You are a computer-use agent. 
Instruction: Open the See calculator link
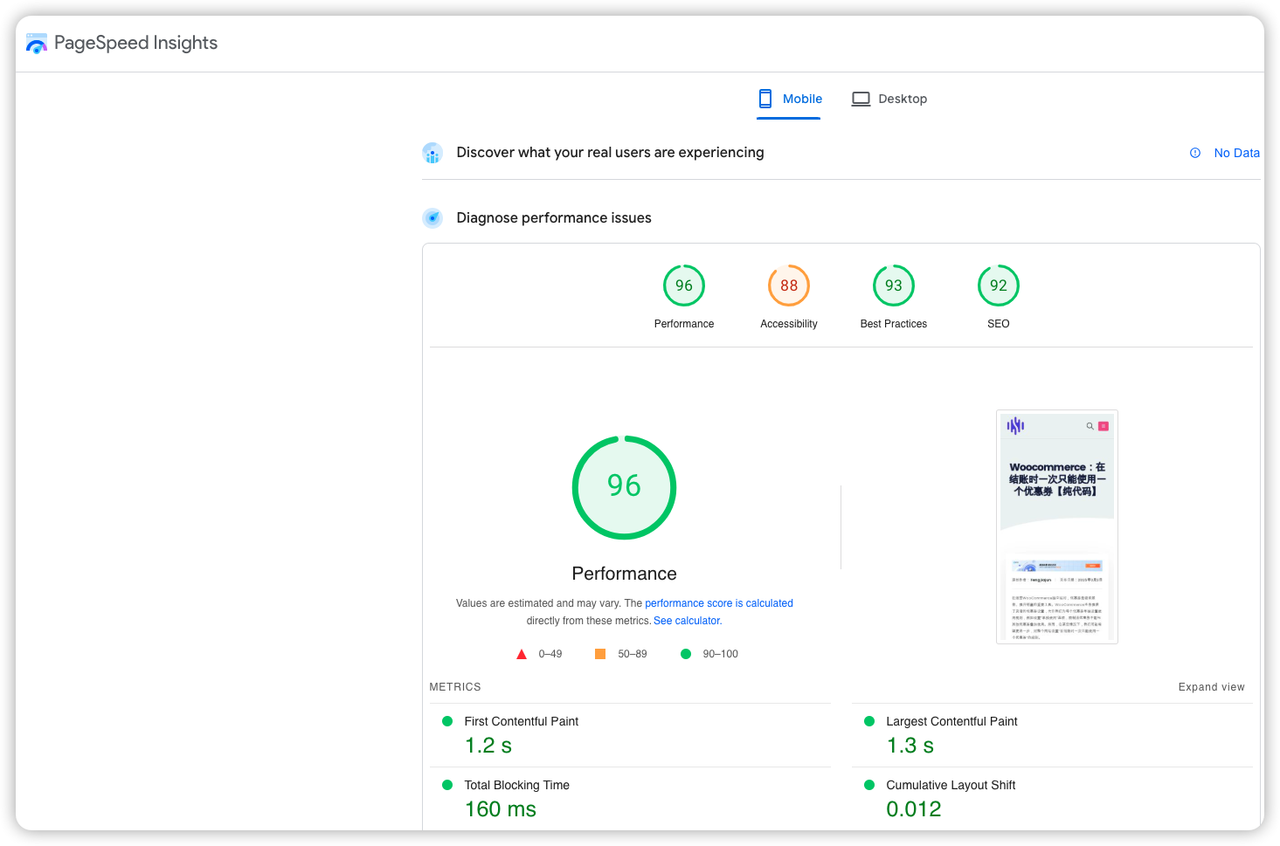(687, 621)
